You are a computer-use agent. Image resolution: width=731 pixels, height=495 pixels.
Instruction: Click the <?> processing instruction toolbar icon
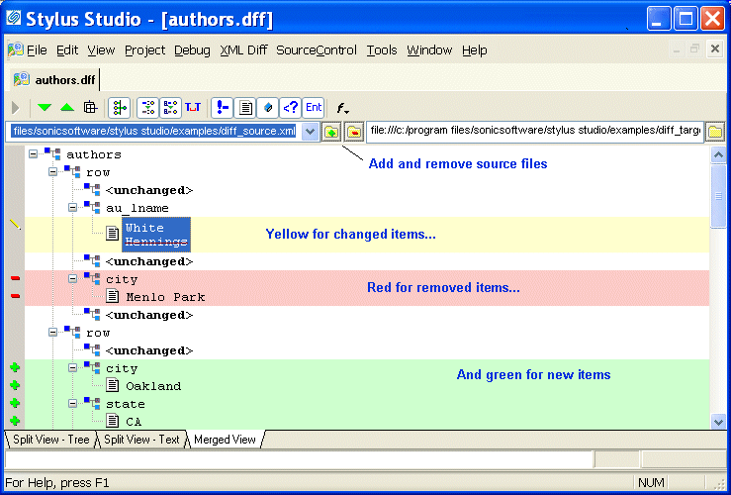pyautogui.click(x=290, y=107)
